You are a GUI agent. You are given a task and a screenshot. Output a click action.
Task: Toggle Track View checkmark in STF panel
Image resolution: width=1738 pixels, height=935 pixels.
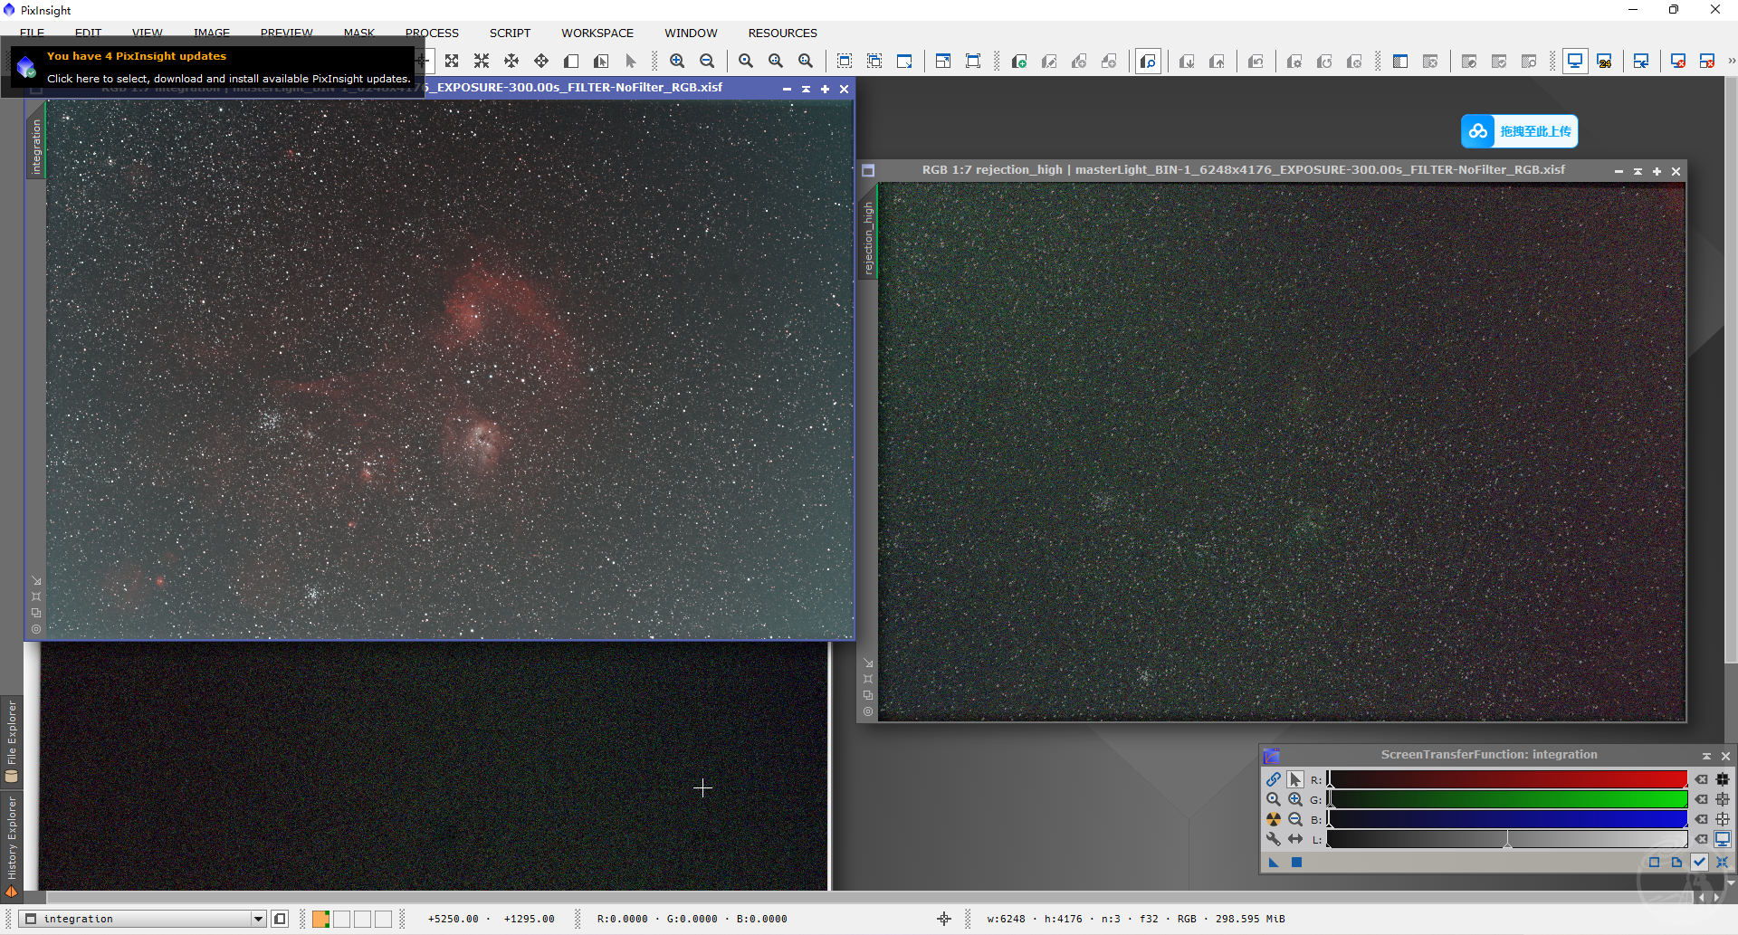1700,863
